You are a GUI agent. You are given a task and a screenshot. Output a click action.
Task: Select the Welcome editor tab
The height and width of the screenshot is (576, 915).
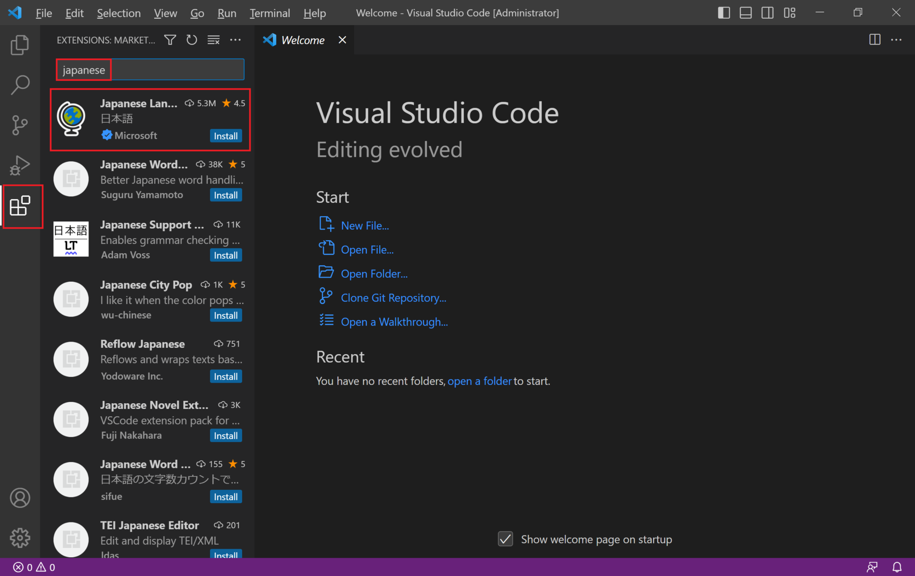point(302,40)
